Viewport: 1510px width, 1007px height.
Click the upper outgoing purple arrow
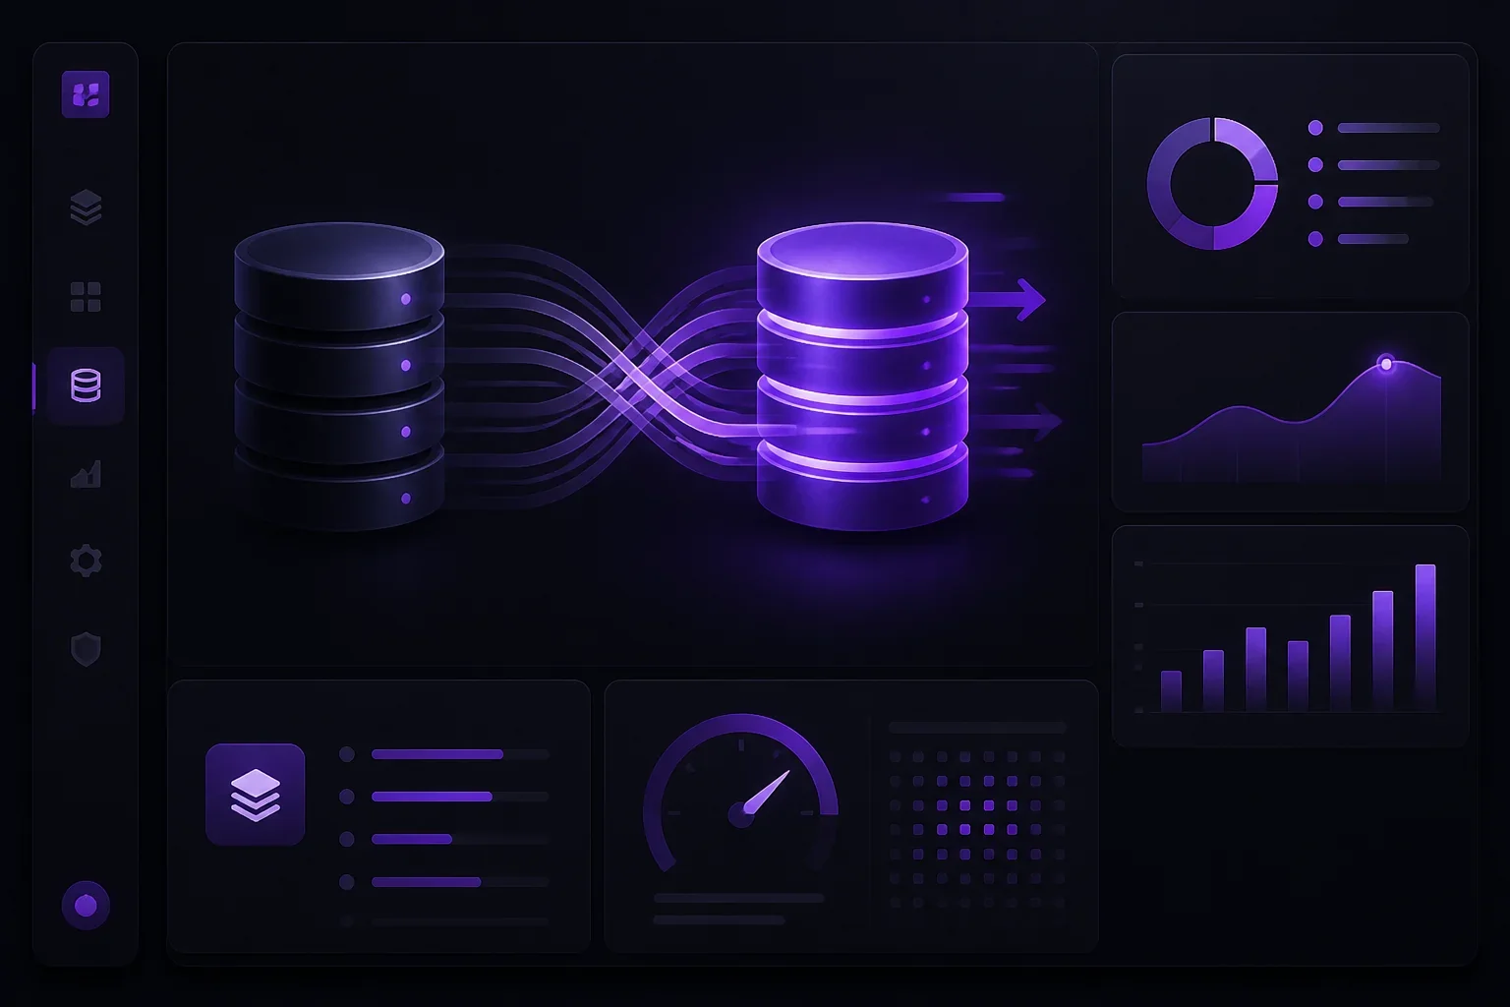point(1008,299)
